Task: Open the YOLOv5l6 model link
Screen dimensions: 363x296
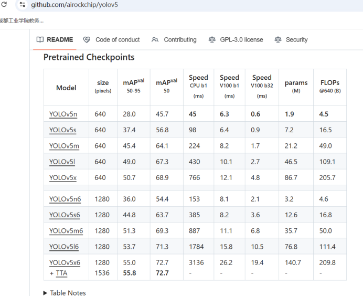Action: [x=63, y=247]
